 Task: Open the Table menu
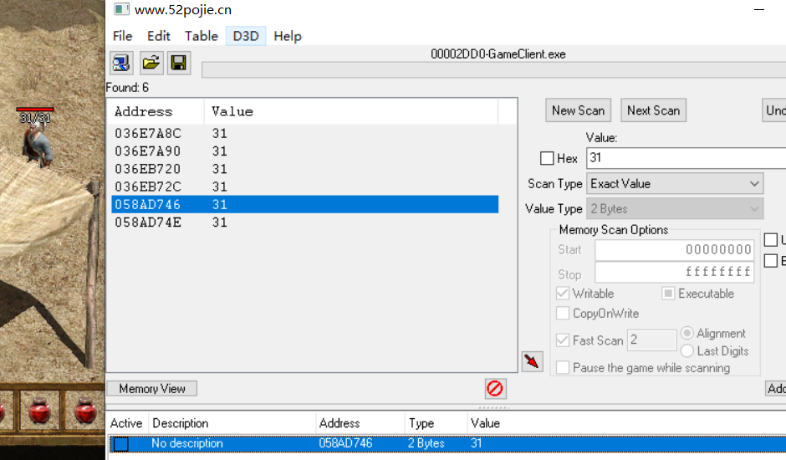pyautogui.click(x=201, y=36)
